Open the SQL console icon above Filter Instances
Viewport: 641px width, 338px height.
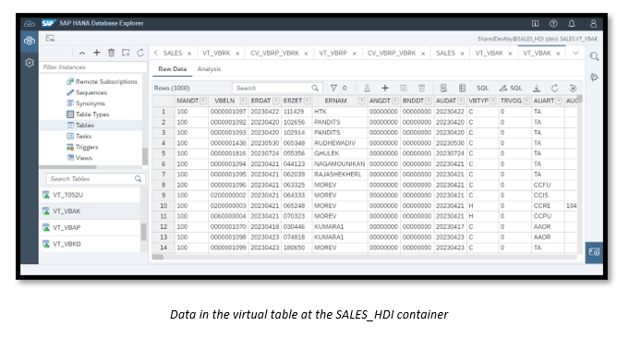point(50,39)
